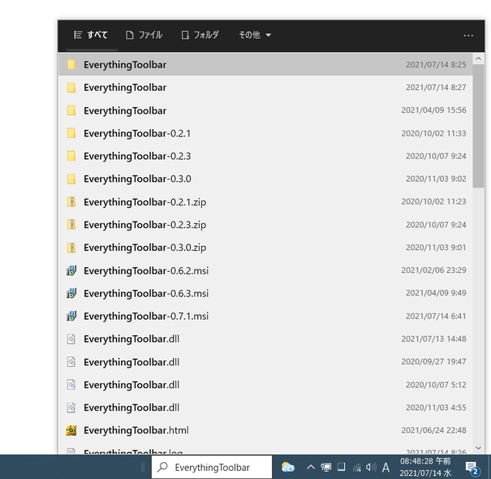Click installer icon of EverythingToolbar-0.6.2.msi

[71, 270]
